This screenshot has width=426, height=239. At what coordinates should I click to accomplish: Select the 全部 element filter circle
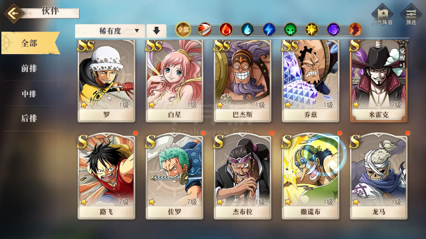click(x=183, y=30)
